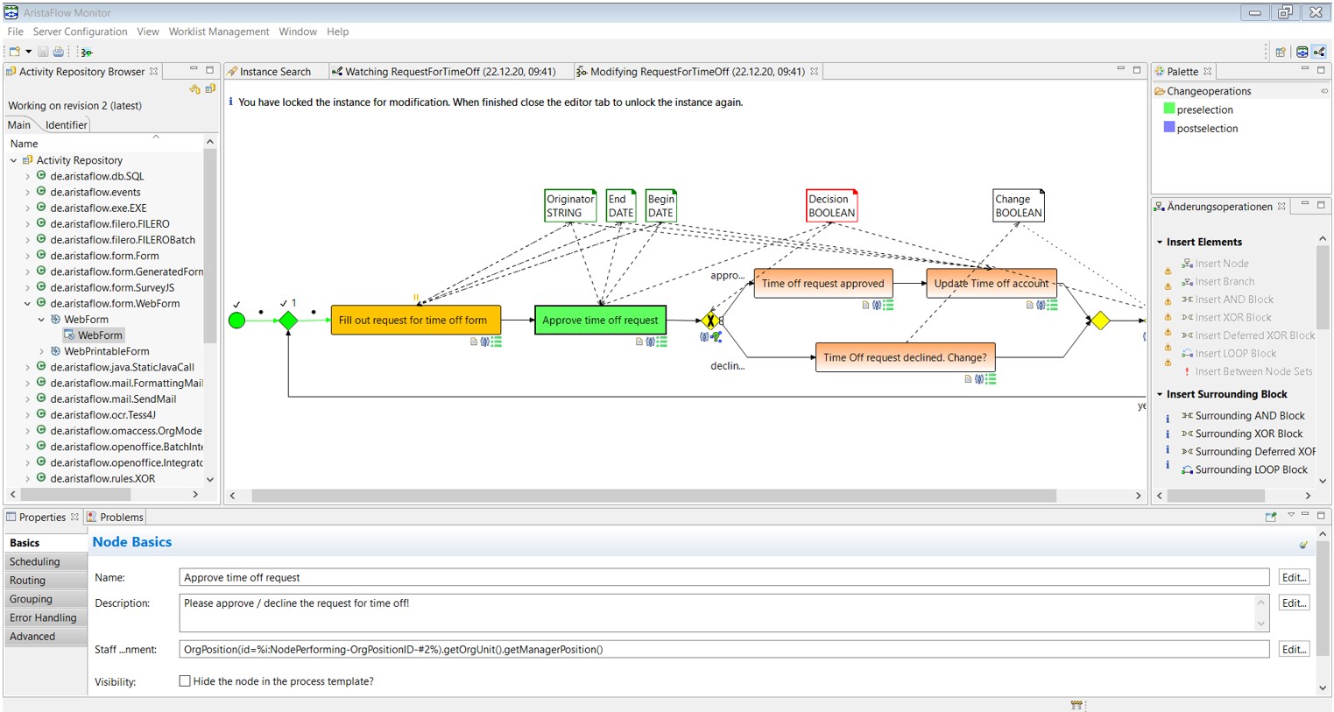Select Fill out request for time off form node
This screenshot has height=712, width=1334.
(415, 320)
